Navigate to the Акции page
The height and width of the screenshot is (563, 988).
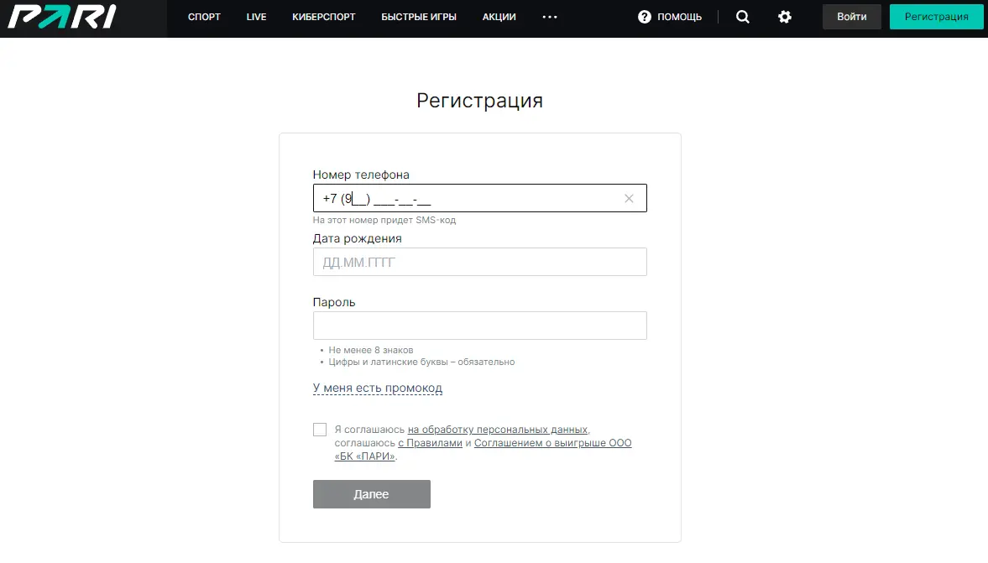pyautogui.click(x=499, y=17)
